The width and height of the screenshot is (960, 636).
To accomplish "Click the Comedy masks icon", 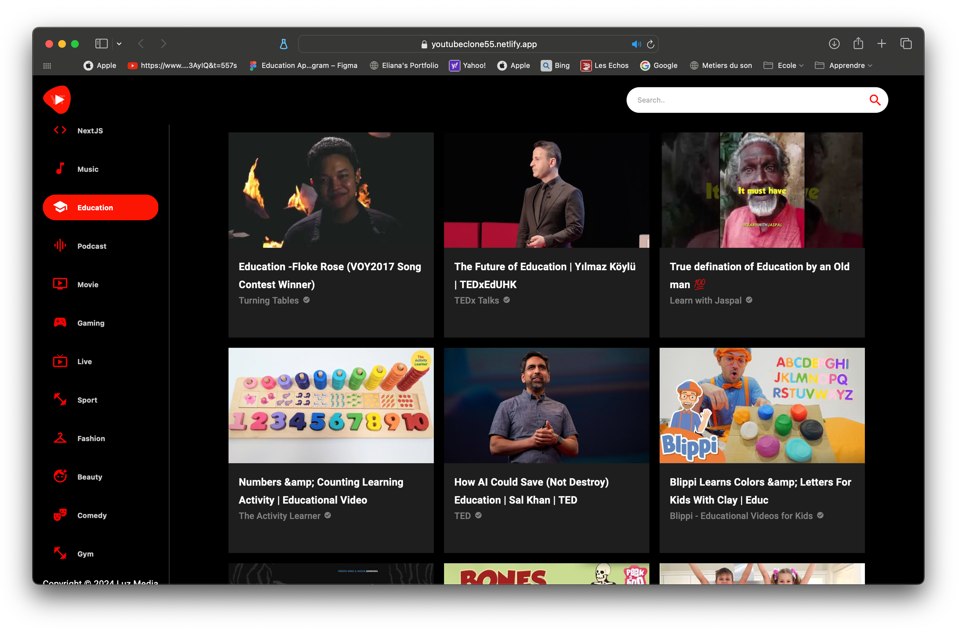I will 60,515.
